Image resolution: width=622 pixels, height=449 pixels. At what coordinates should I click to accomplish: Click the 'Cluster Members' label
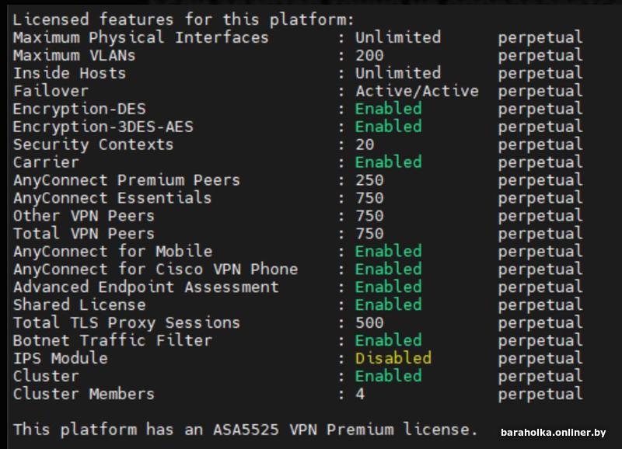(84, 395)
